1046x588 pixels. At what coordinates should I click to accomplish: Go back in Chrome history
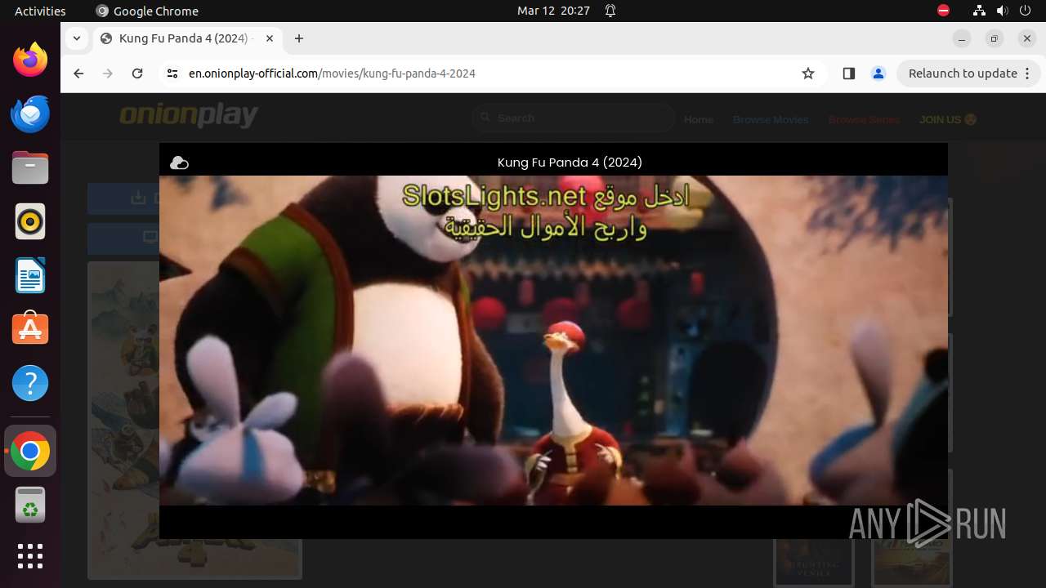pyautogui.click(x=78, y=73)
